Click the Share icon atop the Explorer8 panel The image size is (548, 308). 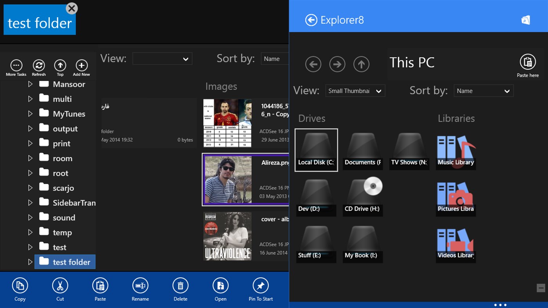525,20
